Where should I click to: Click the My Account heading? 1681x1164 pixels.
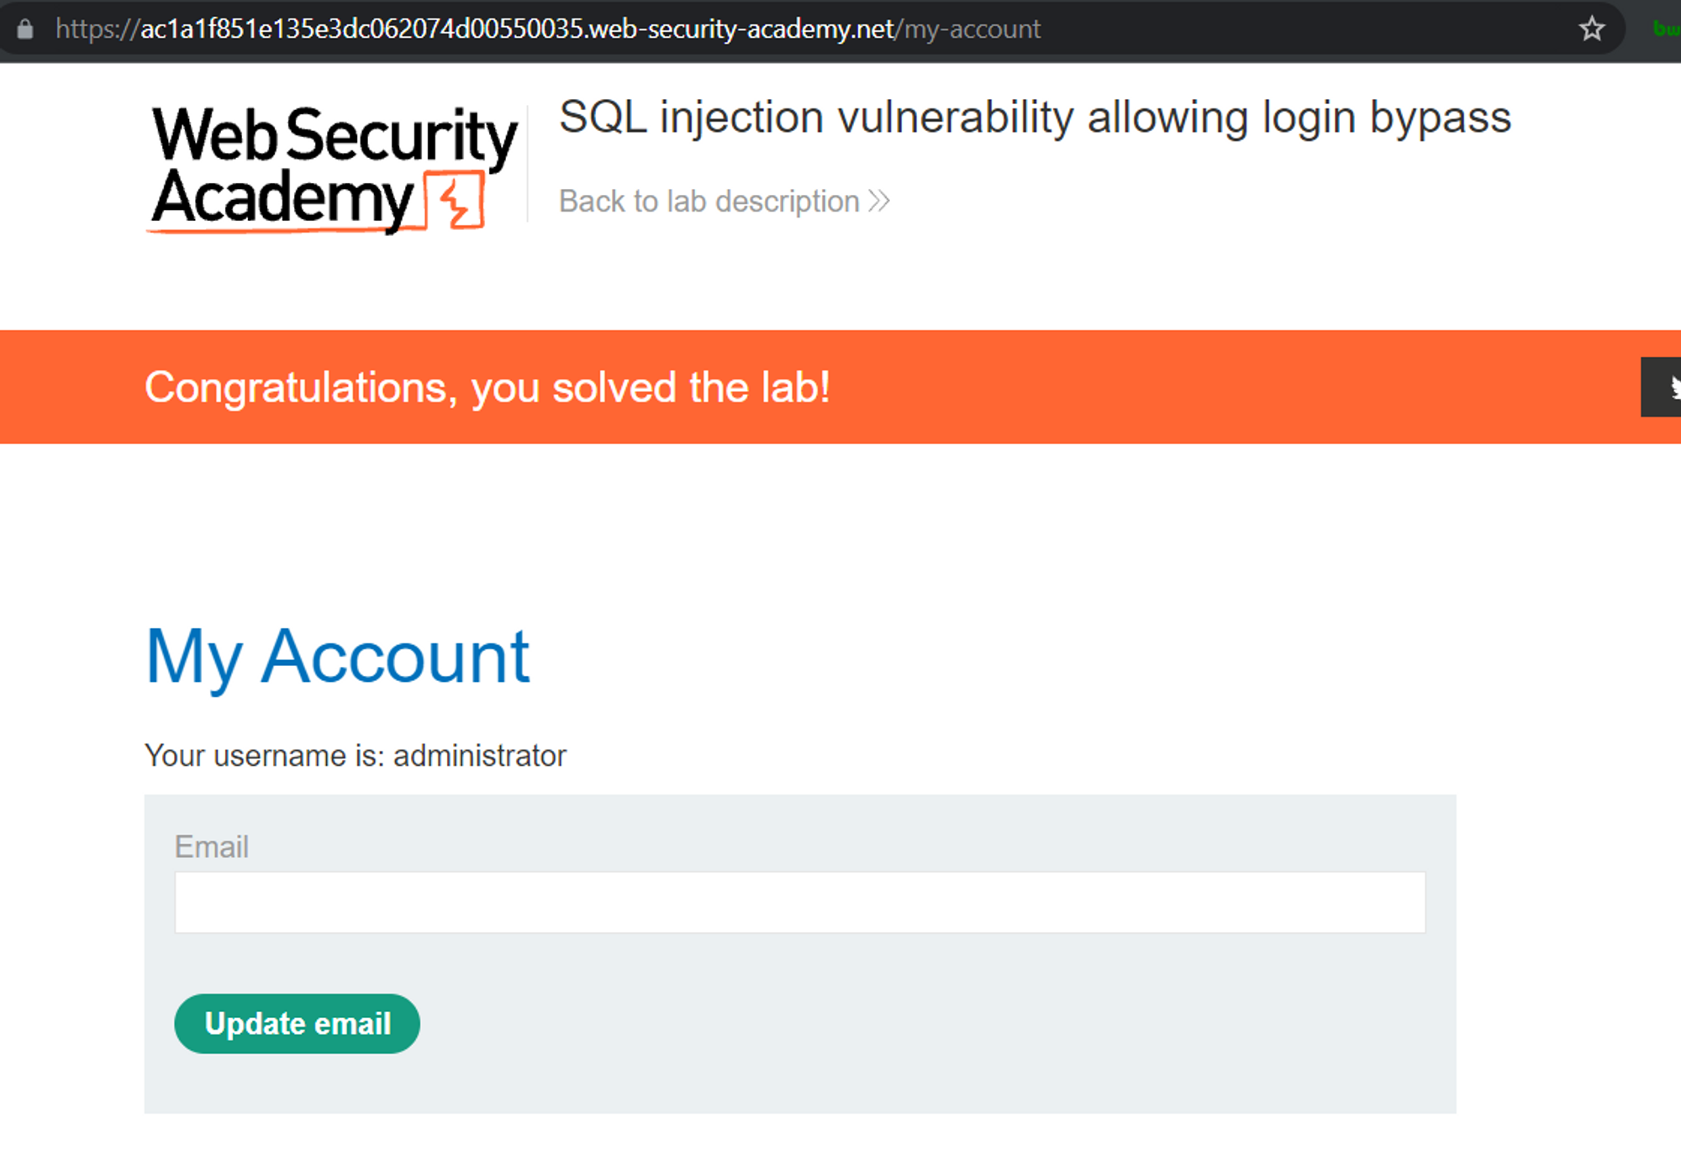[x=337, y=657]
